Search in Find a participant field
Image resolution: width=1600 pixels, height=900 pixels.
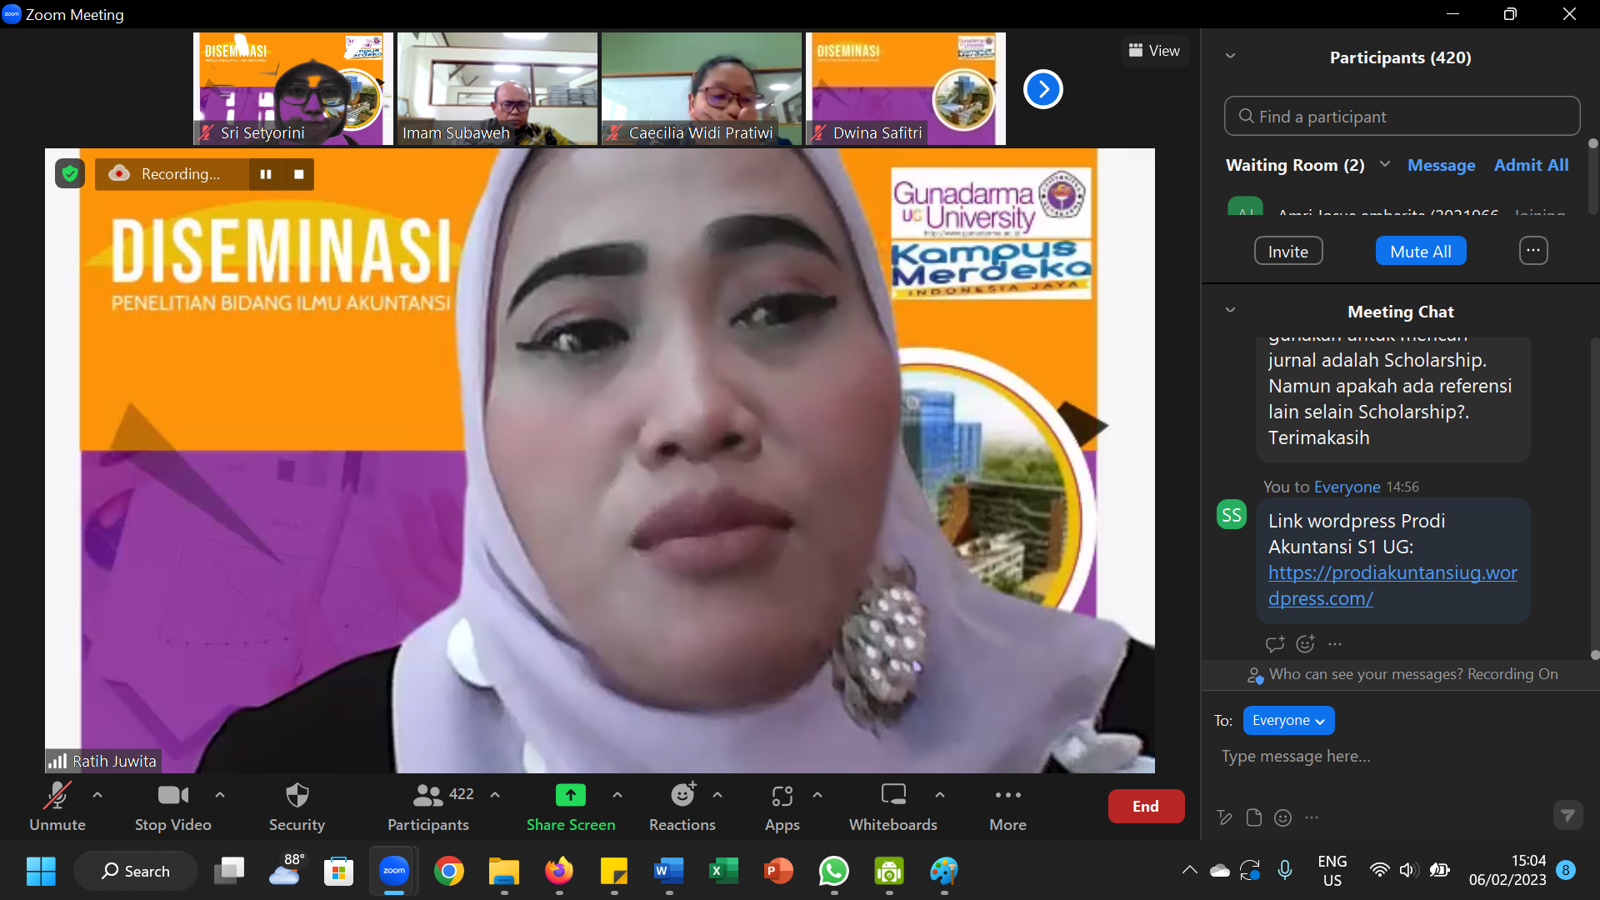click(x=1402, y=116)
